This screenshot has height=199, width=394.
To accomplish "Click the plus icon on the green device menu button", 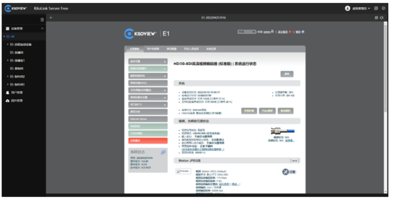I will (x=165, y=69).
